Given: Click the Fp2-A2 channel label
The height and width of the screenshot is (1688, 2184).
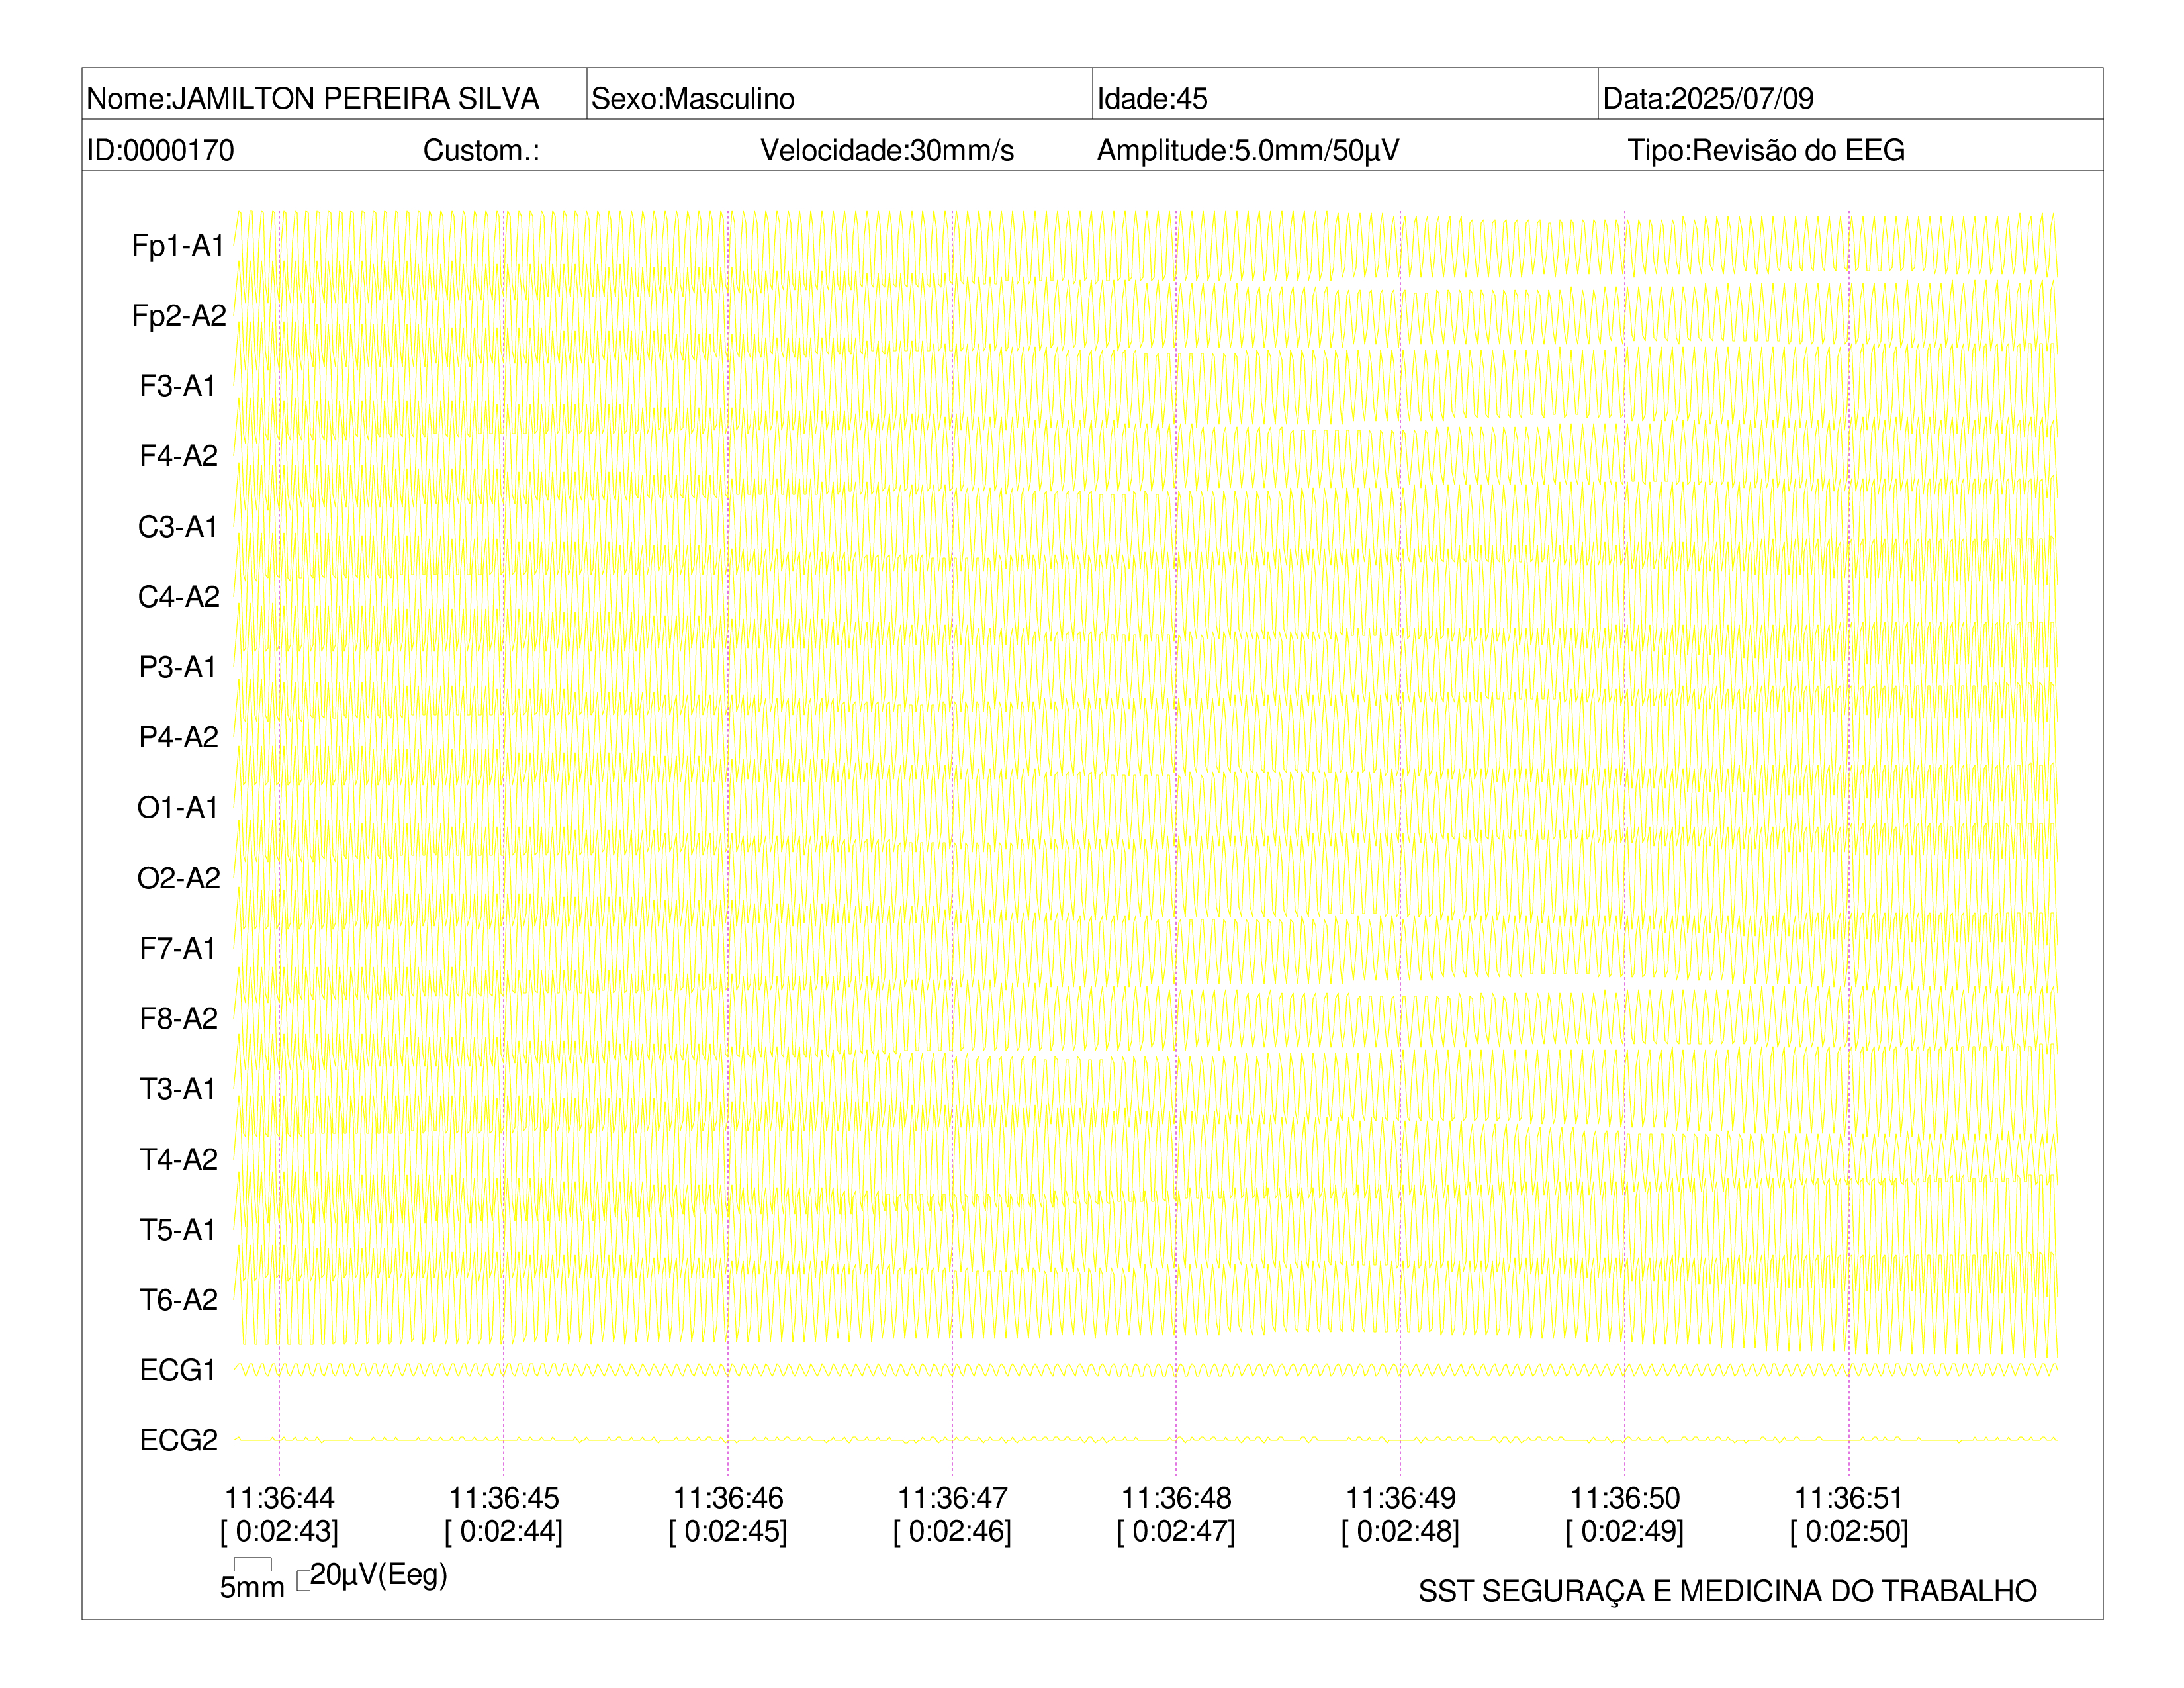Looking at the screenshot, I should click(x=179, y=315).
